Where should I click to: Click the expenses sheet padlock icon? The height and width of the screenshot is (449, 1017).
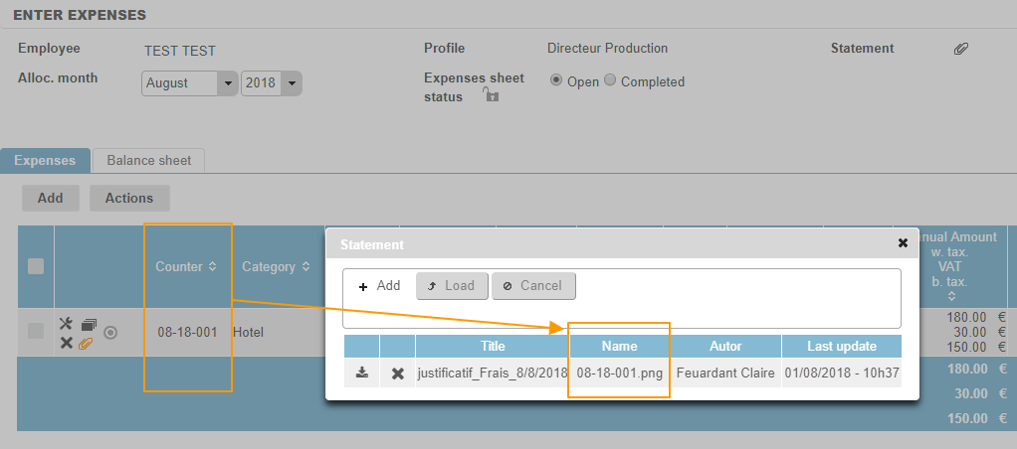point(490,94)
